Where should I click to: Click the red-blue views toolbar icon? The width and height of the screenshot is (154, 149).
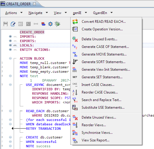click(43, 24)
